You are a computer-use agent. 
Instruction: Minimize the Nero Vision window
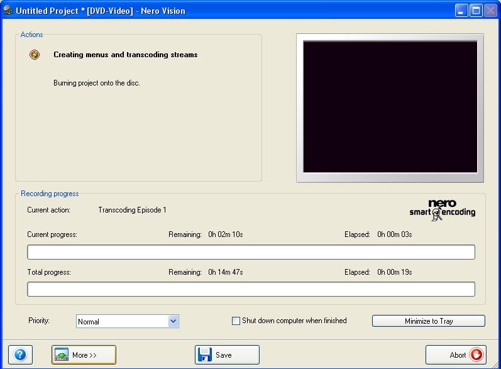(461, 11)
